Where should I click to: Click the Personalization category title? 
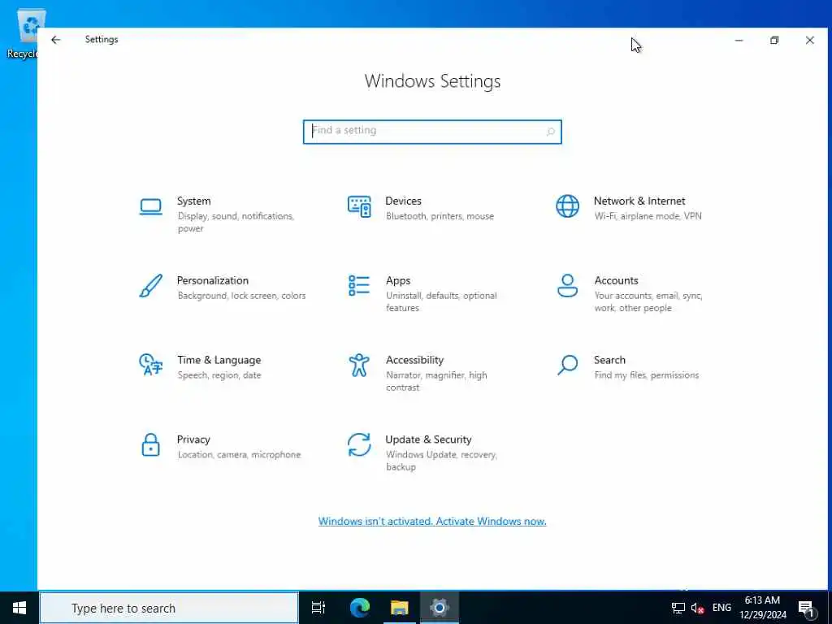[x=213, y=280]
